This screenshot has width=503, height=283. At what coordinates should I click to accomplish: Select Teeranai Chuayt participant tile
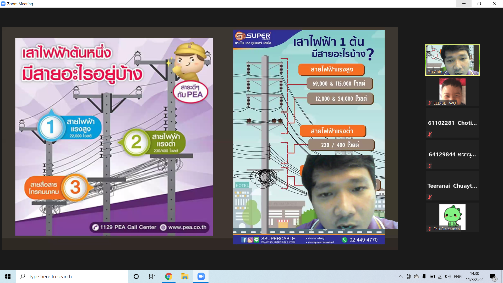click(x=452, y=186)
